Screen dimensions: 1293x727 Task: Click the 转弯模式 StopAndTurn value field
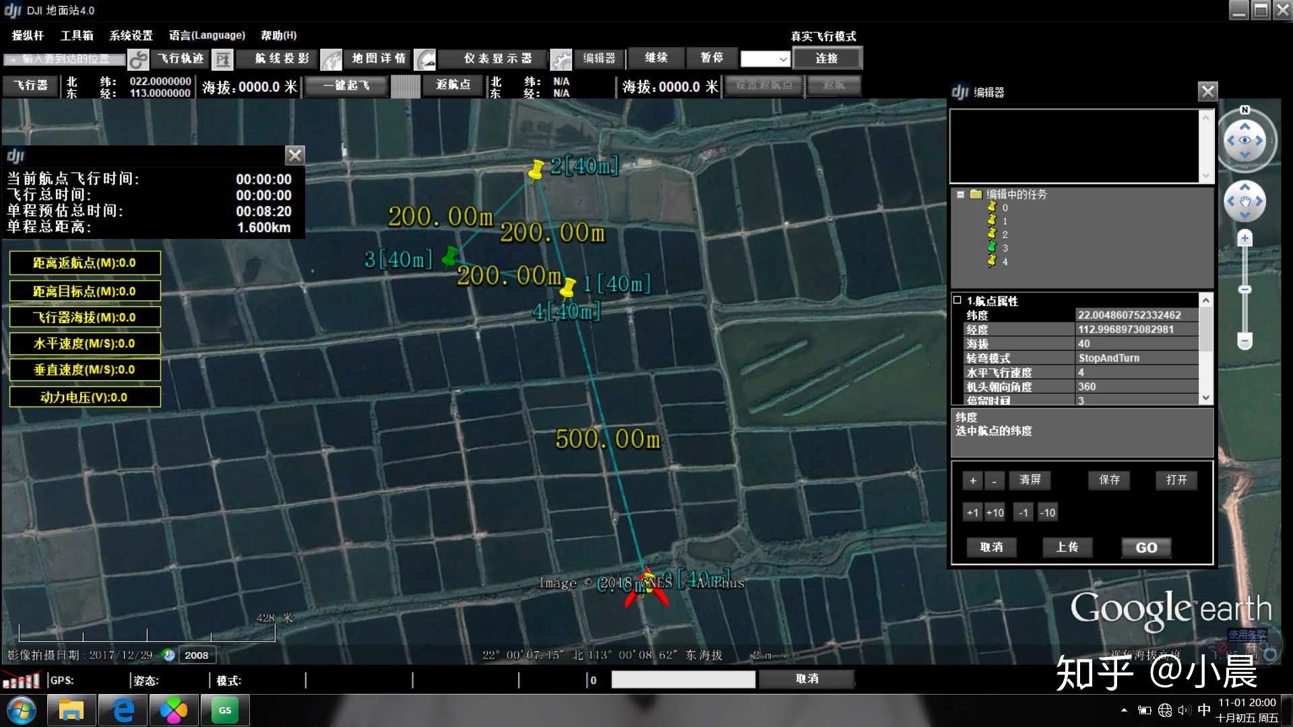tap(1137, 358)
